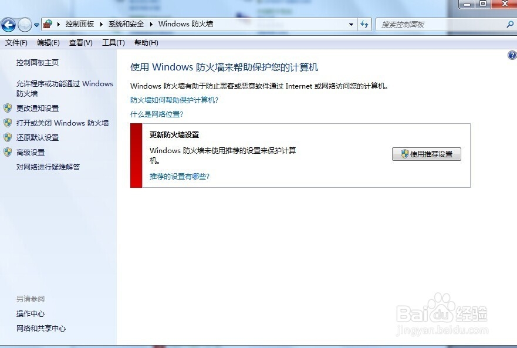Open 高级设置 link
Image resolution: width=517 pixels, height=348 pixels.
click(x=31, y=153)
